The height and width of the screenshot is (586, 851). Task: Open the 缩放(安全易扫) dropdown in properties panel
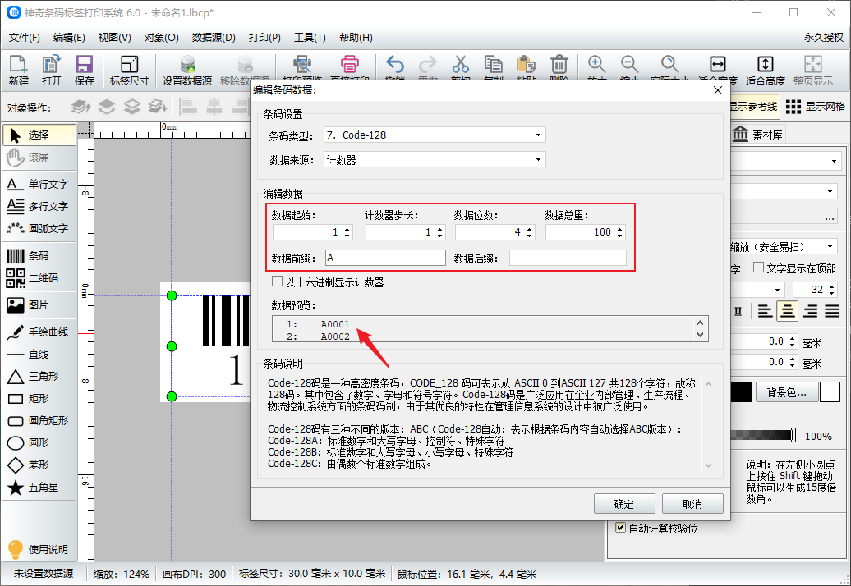(x=830, y=247)
